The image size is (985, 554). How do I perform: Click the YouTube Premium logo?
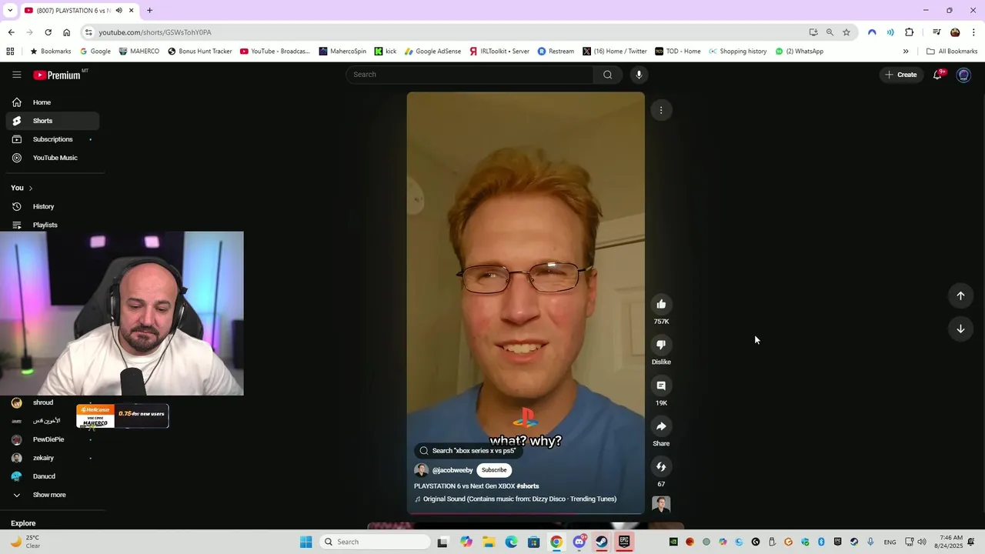click(x=57, y=75)
